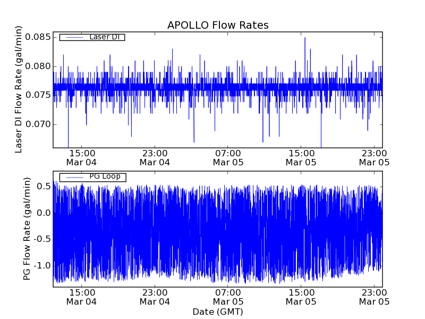Viewport: 425px width, 319px height.
Task: Click top plot's '15:00 Mar 05' label
Action: click(301, 158)
